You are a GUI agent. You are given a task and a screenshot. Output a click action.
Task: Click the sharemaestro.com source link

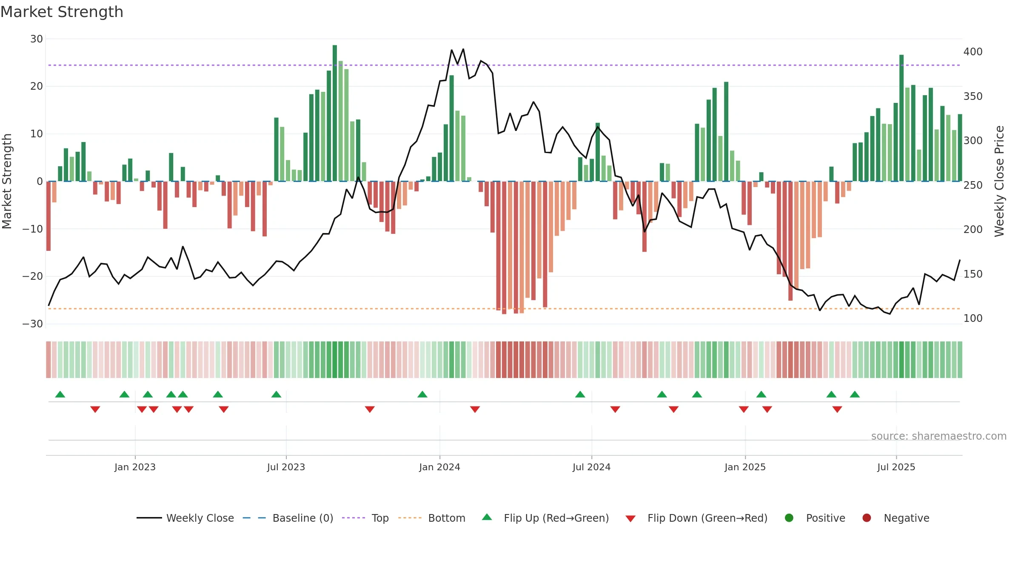(x=938, y=436)
